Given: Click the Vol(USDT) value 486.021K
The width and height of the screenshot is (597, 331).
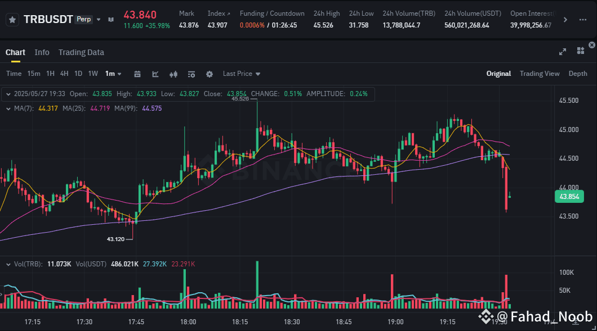Looking at the screenshot, I should point(124,264).
